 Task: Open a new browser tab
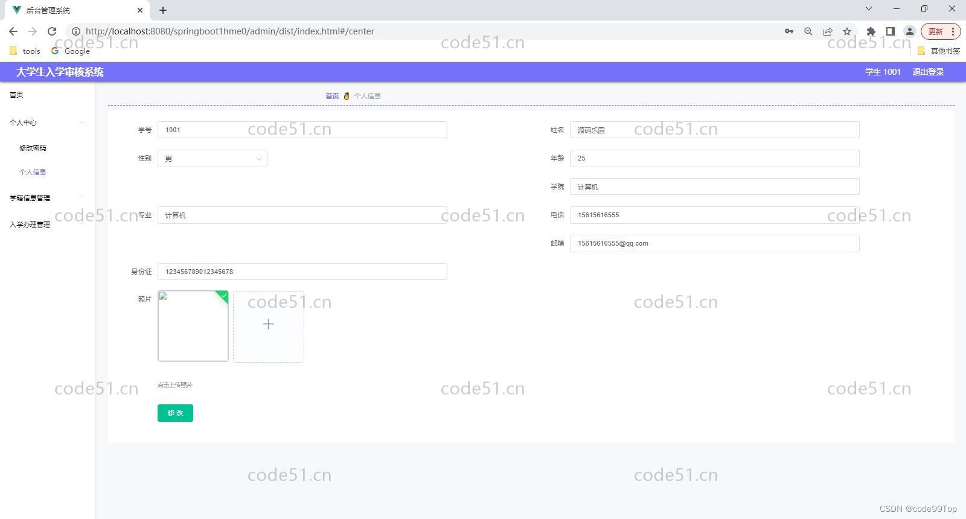point(163,10)
